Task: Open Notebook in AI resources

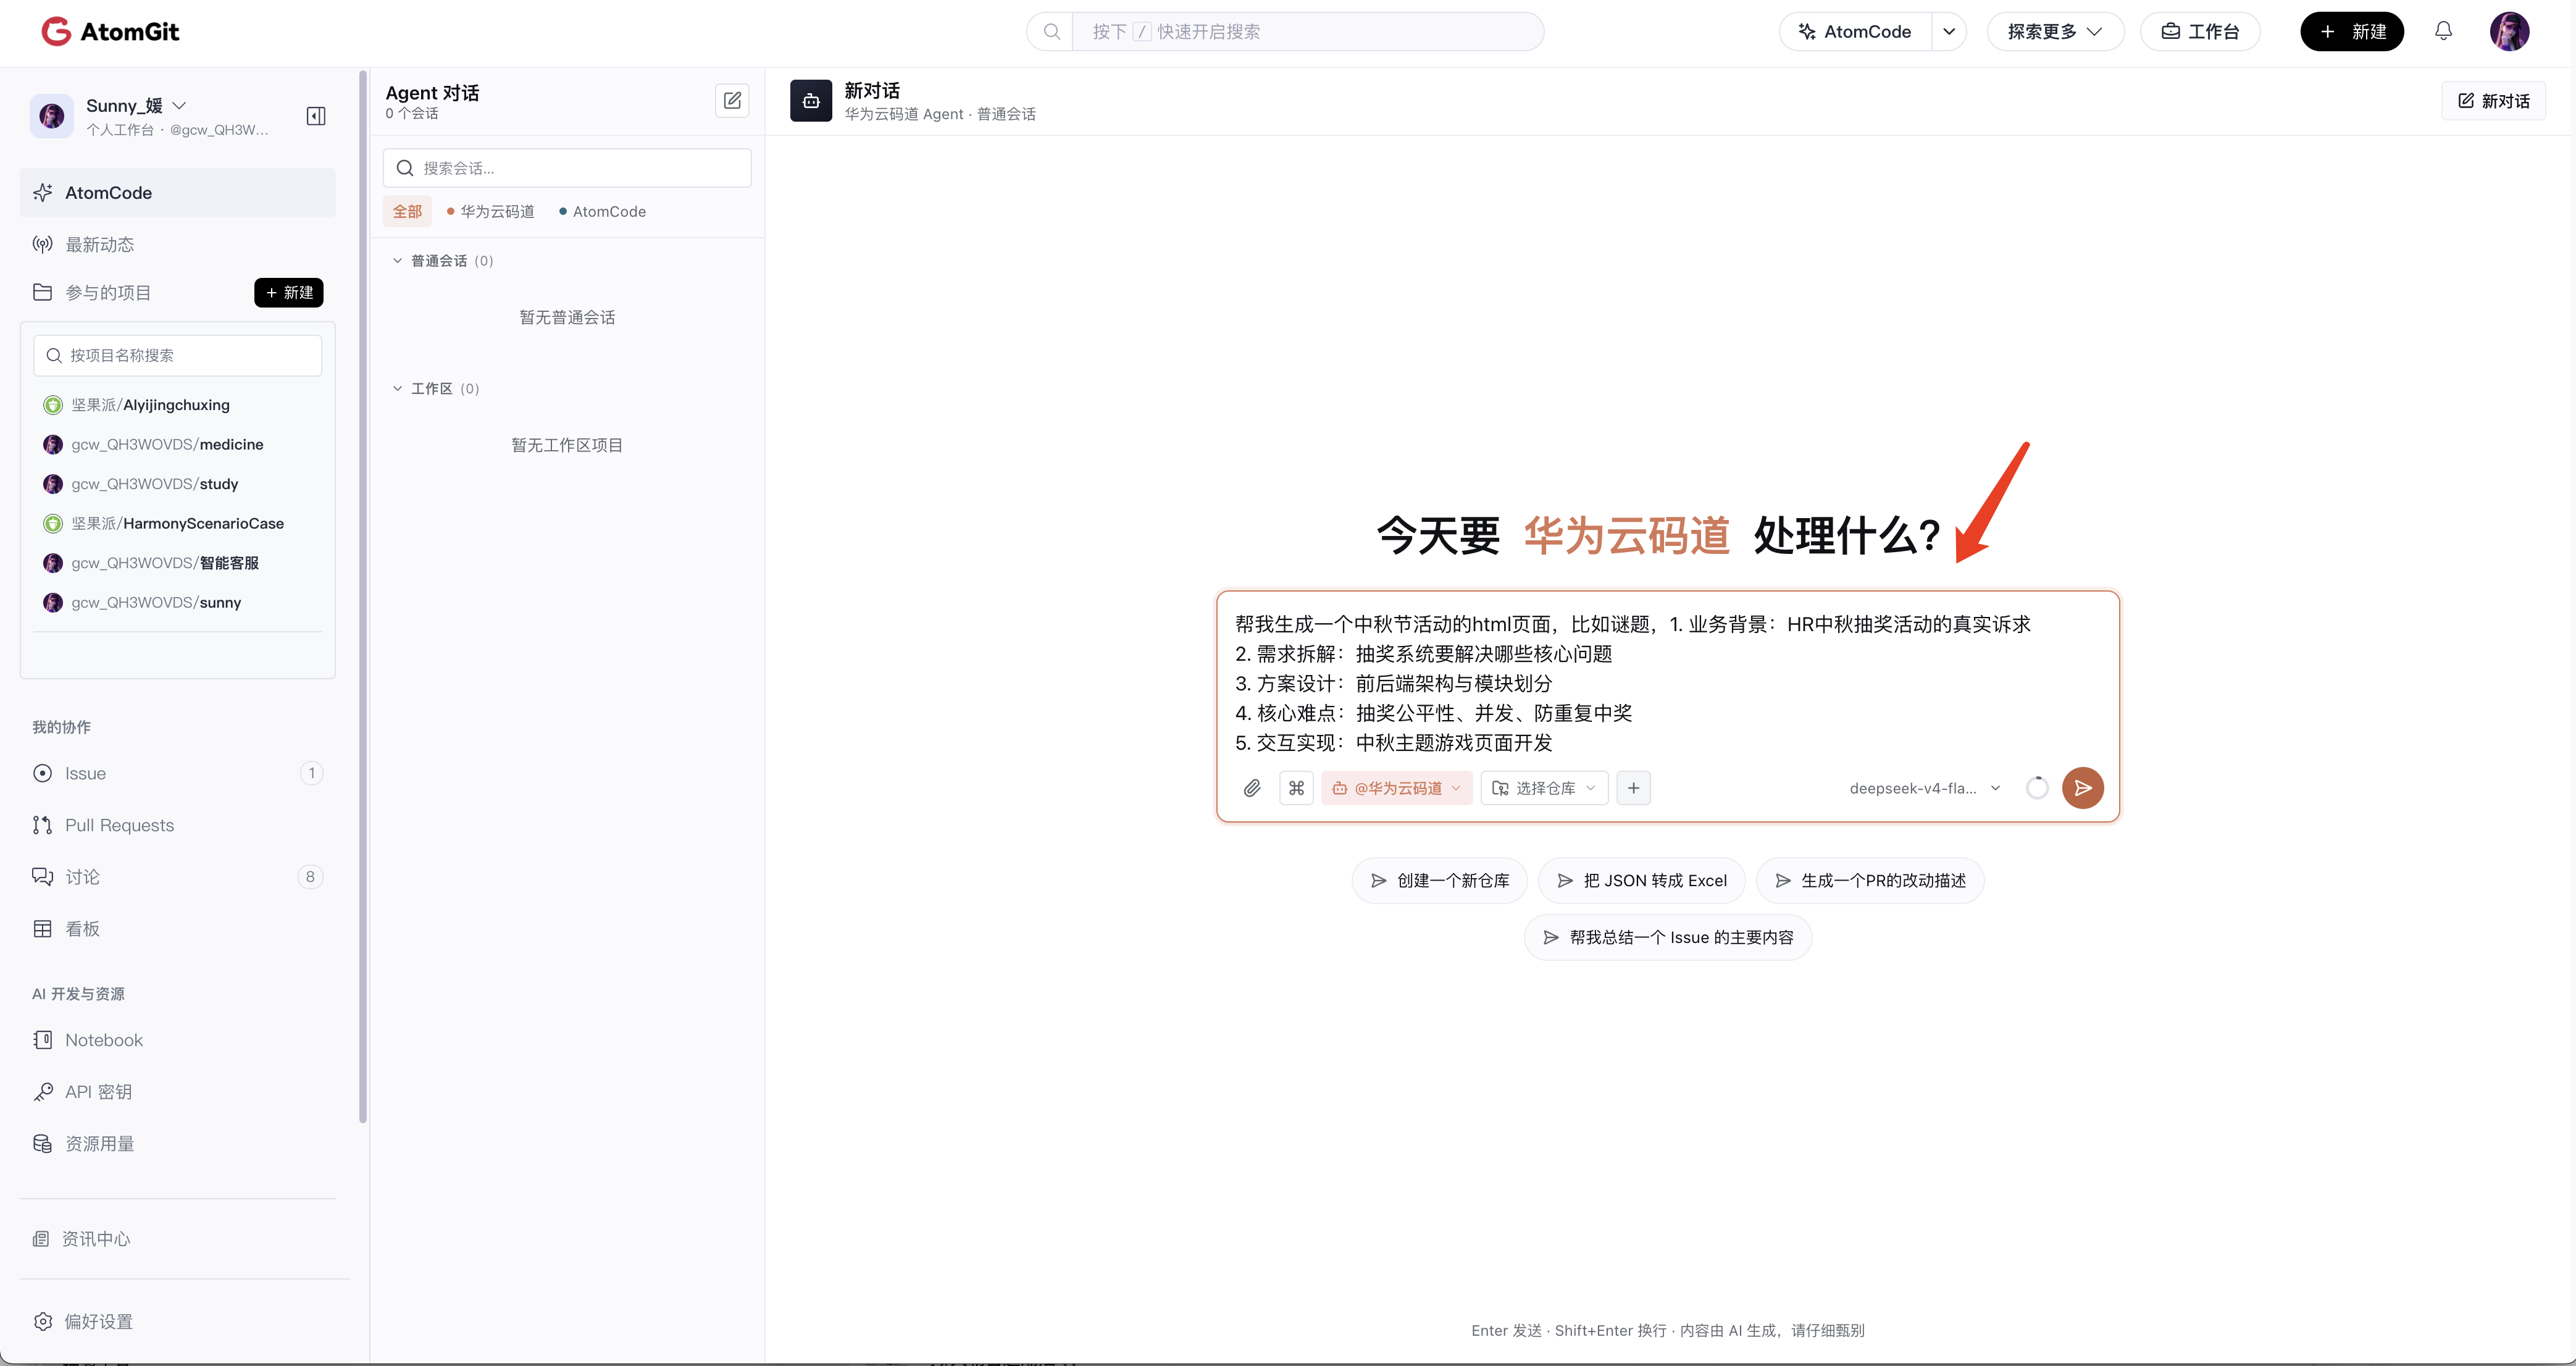Action: [178, 1040]
